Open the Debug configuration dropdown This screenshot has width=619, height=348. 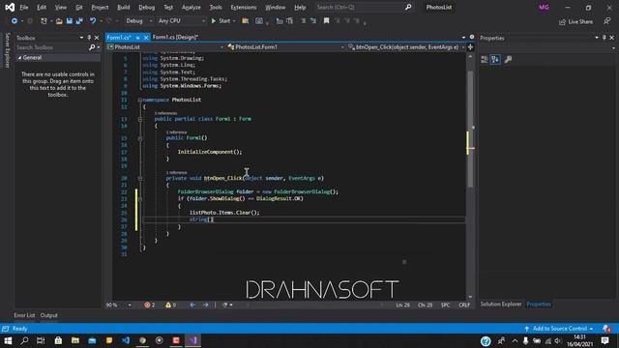[139, 21]
